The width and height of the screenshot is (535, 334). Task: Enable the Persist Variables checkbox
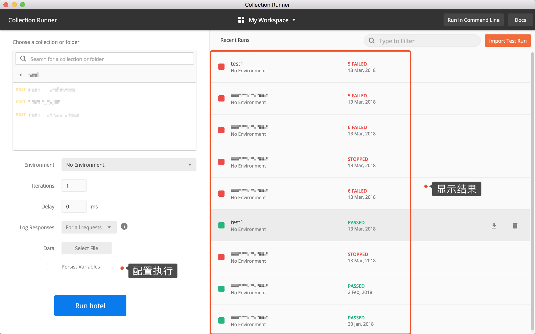[50, 266]
